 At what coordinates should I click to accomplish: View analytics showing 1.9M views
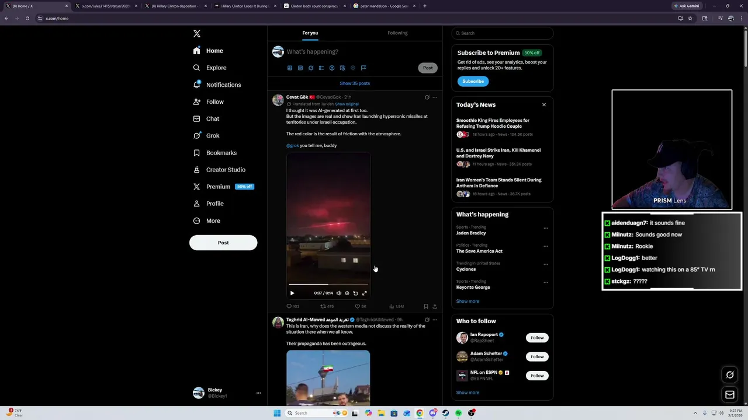click(x=396, y=306)
